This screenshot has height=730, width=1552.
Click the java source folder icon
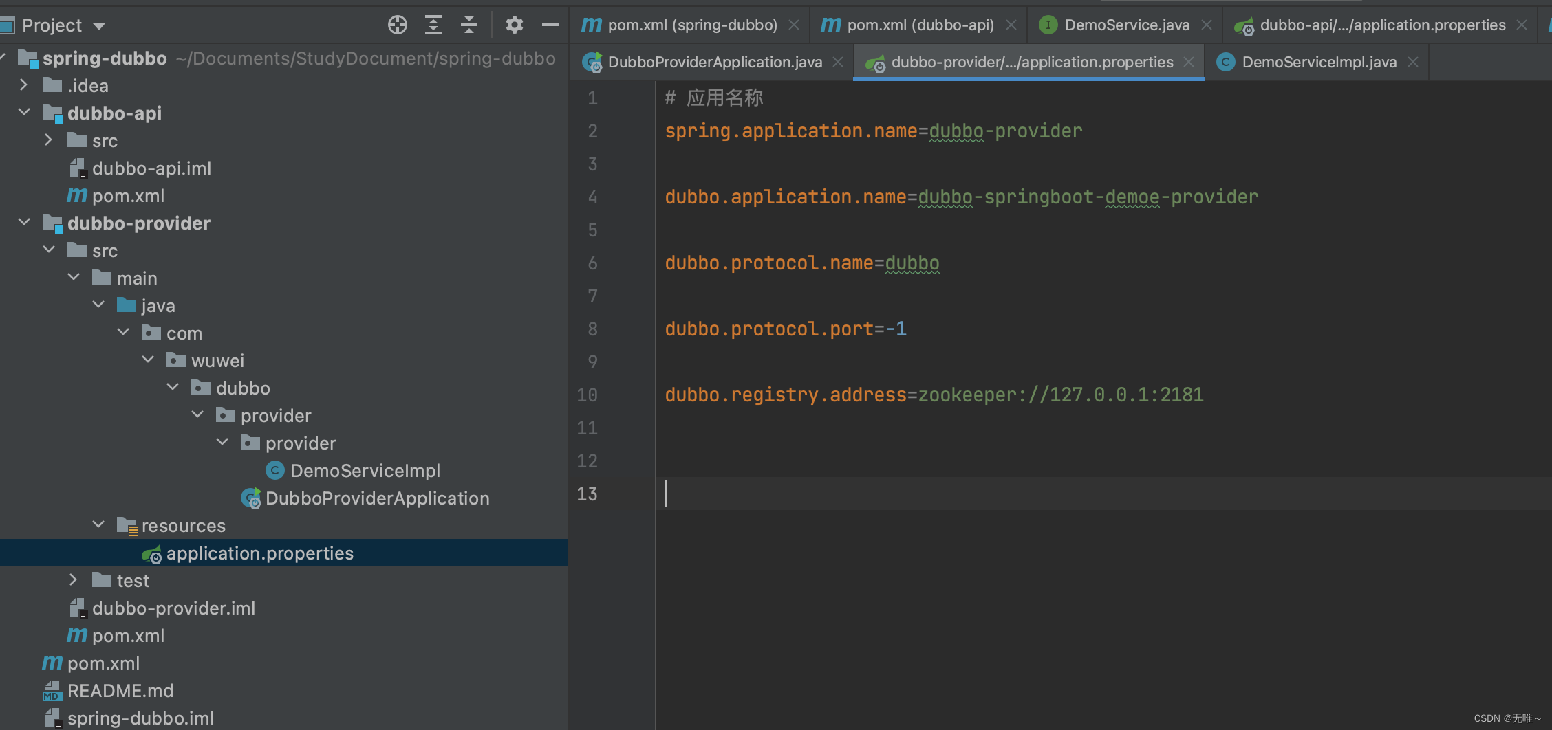pyautogui.click(x=127, y=305)
